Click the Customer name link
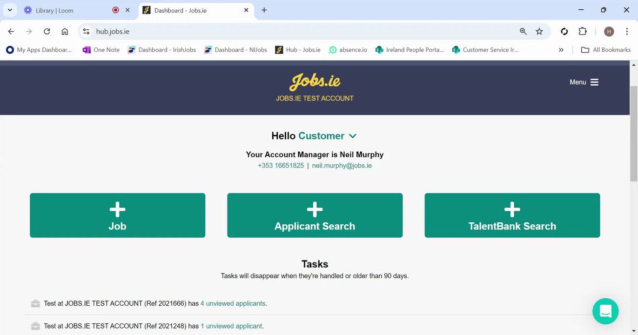The width and height of the screenshot is (638, 335). pos(321,136)
